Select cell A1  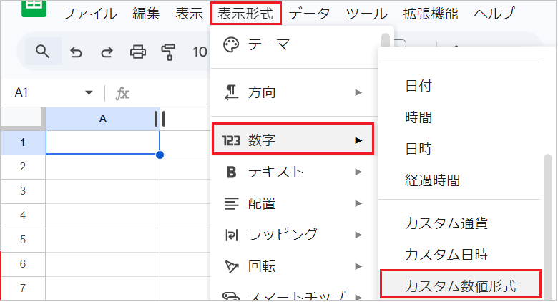[x=102, y=142]
